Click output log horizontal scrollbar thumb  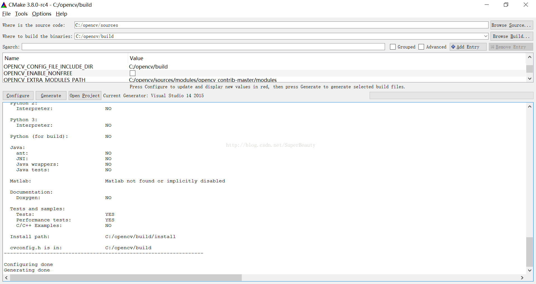click(126, 278)
